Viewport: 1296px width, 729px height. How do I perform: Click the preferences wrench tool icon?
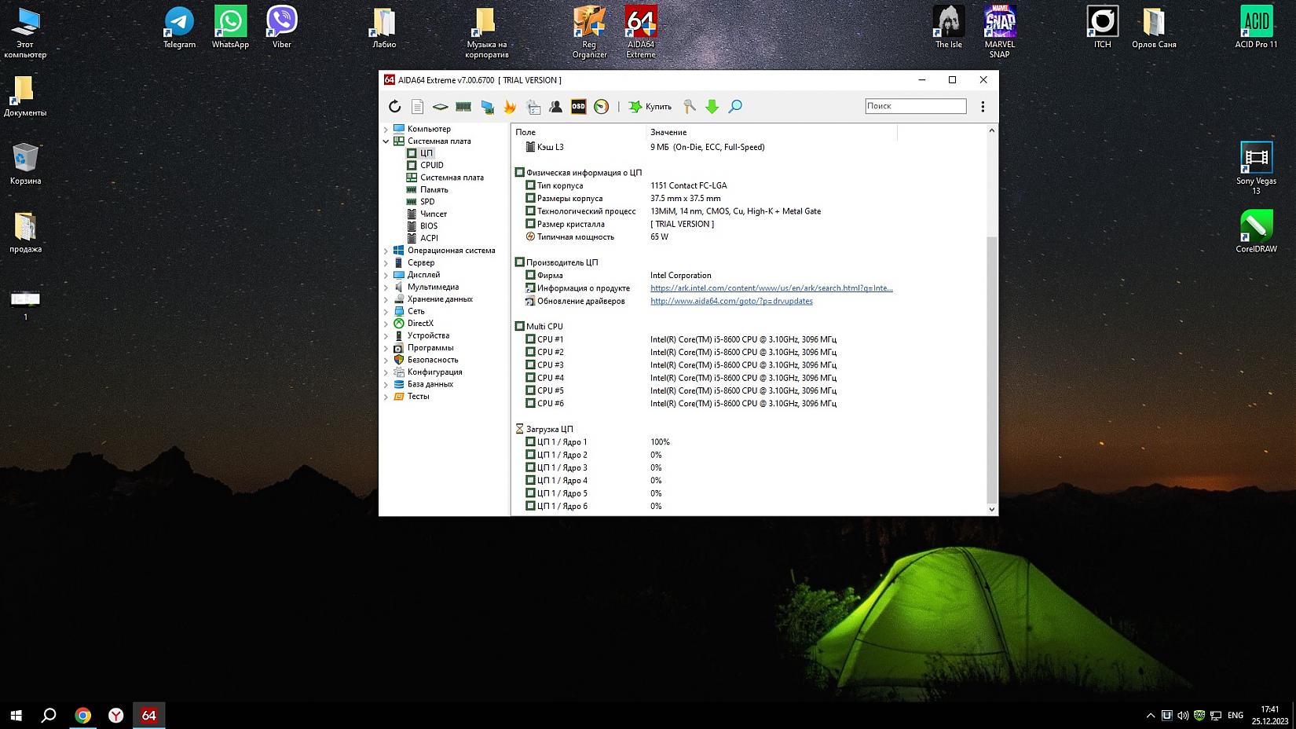point(689,107)
